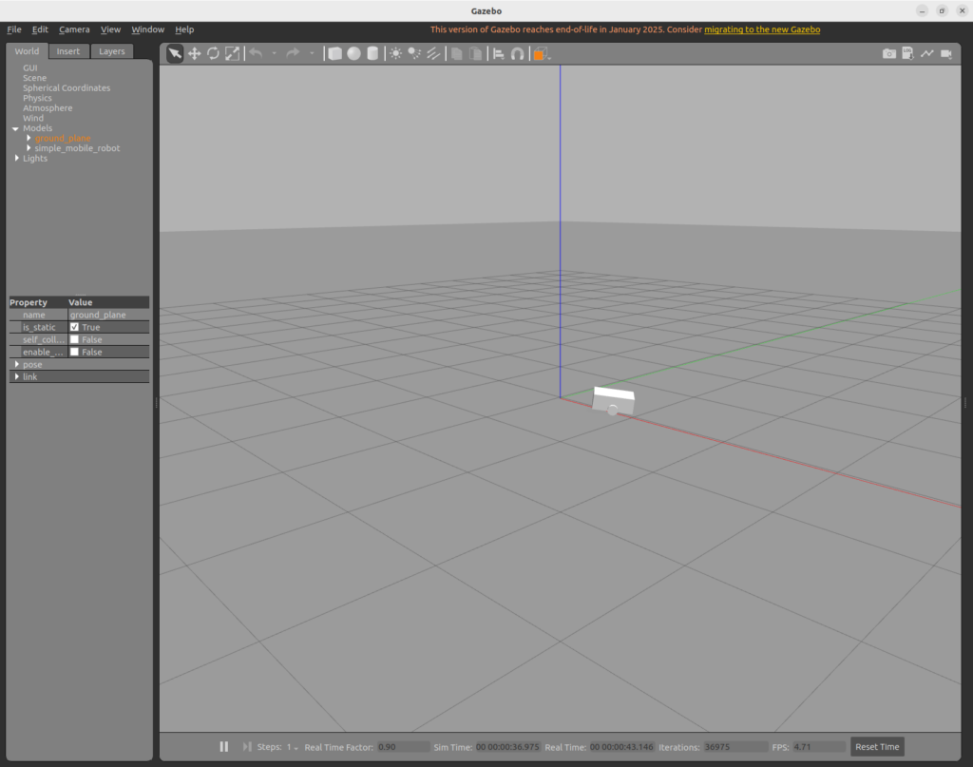
Task: Click the FPS value field
Action: click(x=818, y=746)
